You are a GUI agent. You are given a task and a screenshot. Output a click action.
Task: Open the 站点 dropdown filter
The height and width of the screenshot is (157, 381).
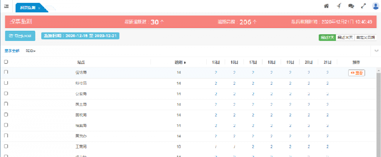31,51
